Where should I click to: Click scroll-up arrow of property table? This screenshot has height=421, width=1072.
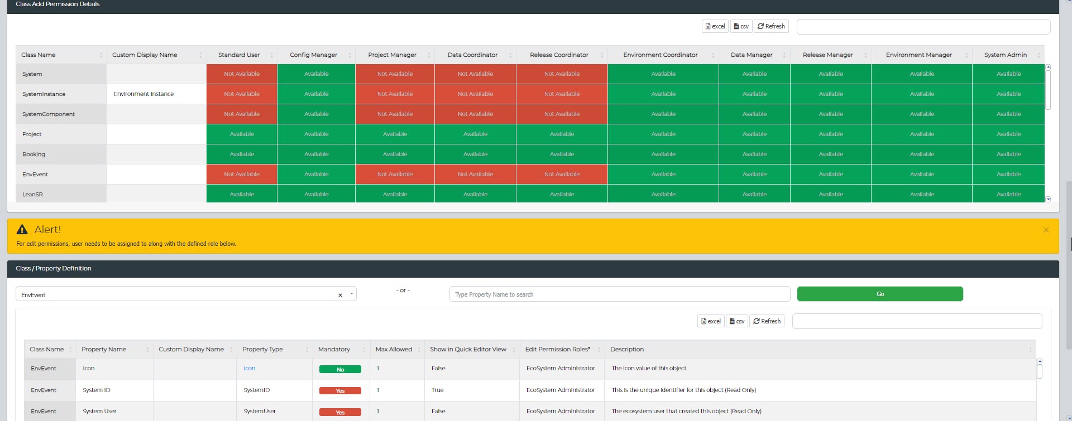[1040, 362]
